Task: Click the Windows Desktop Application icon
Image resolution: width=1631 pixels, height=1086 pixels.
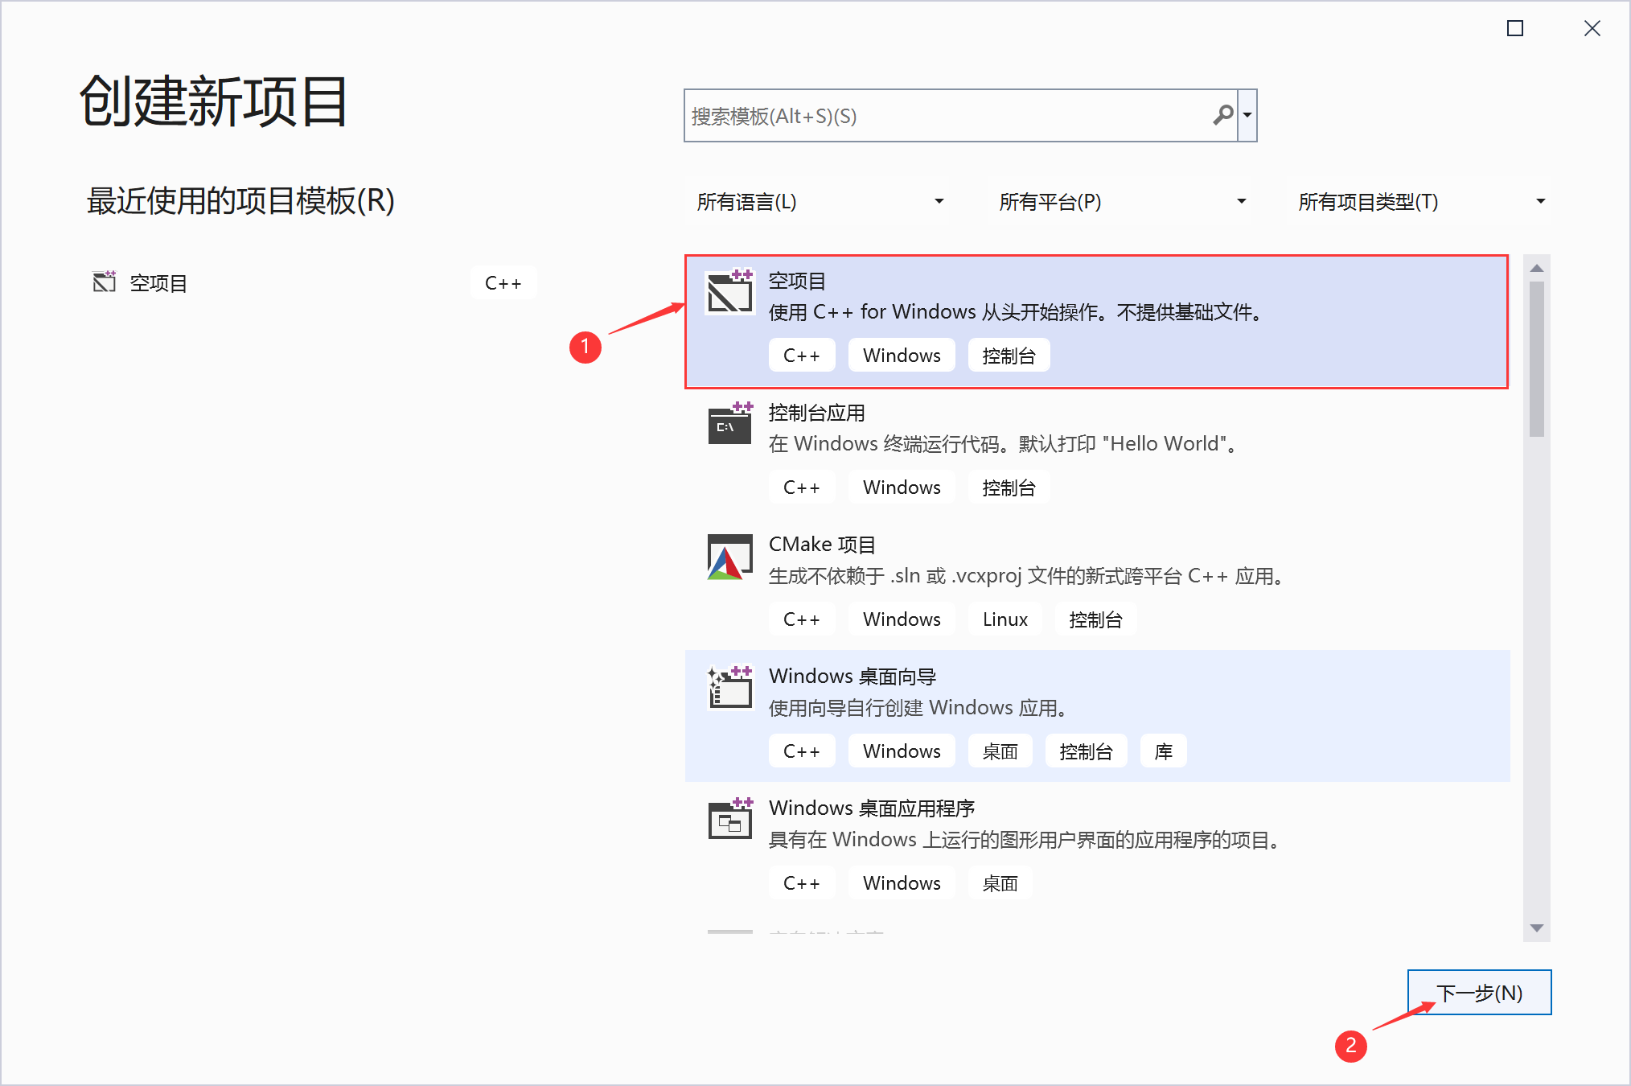Action: pyautogui.click(x=729, y=820)
